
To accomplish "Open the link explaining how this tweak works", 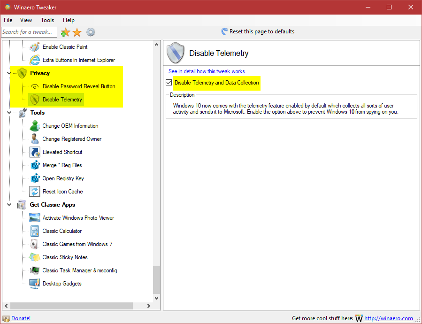I will (x=206, y=71).
